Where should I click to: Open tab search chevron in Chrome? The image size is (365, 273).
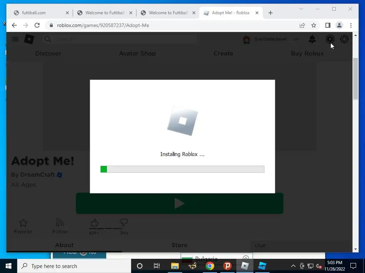pyautogui.click(x=301, y=9)
